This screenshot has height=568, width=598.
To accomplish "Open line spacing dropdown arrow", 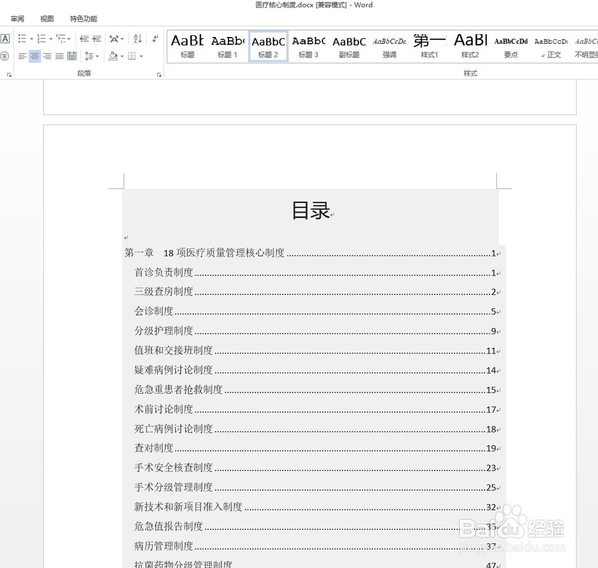I will (97, 56).
